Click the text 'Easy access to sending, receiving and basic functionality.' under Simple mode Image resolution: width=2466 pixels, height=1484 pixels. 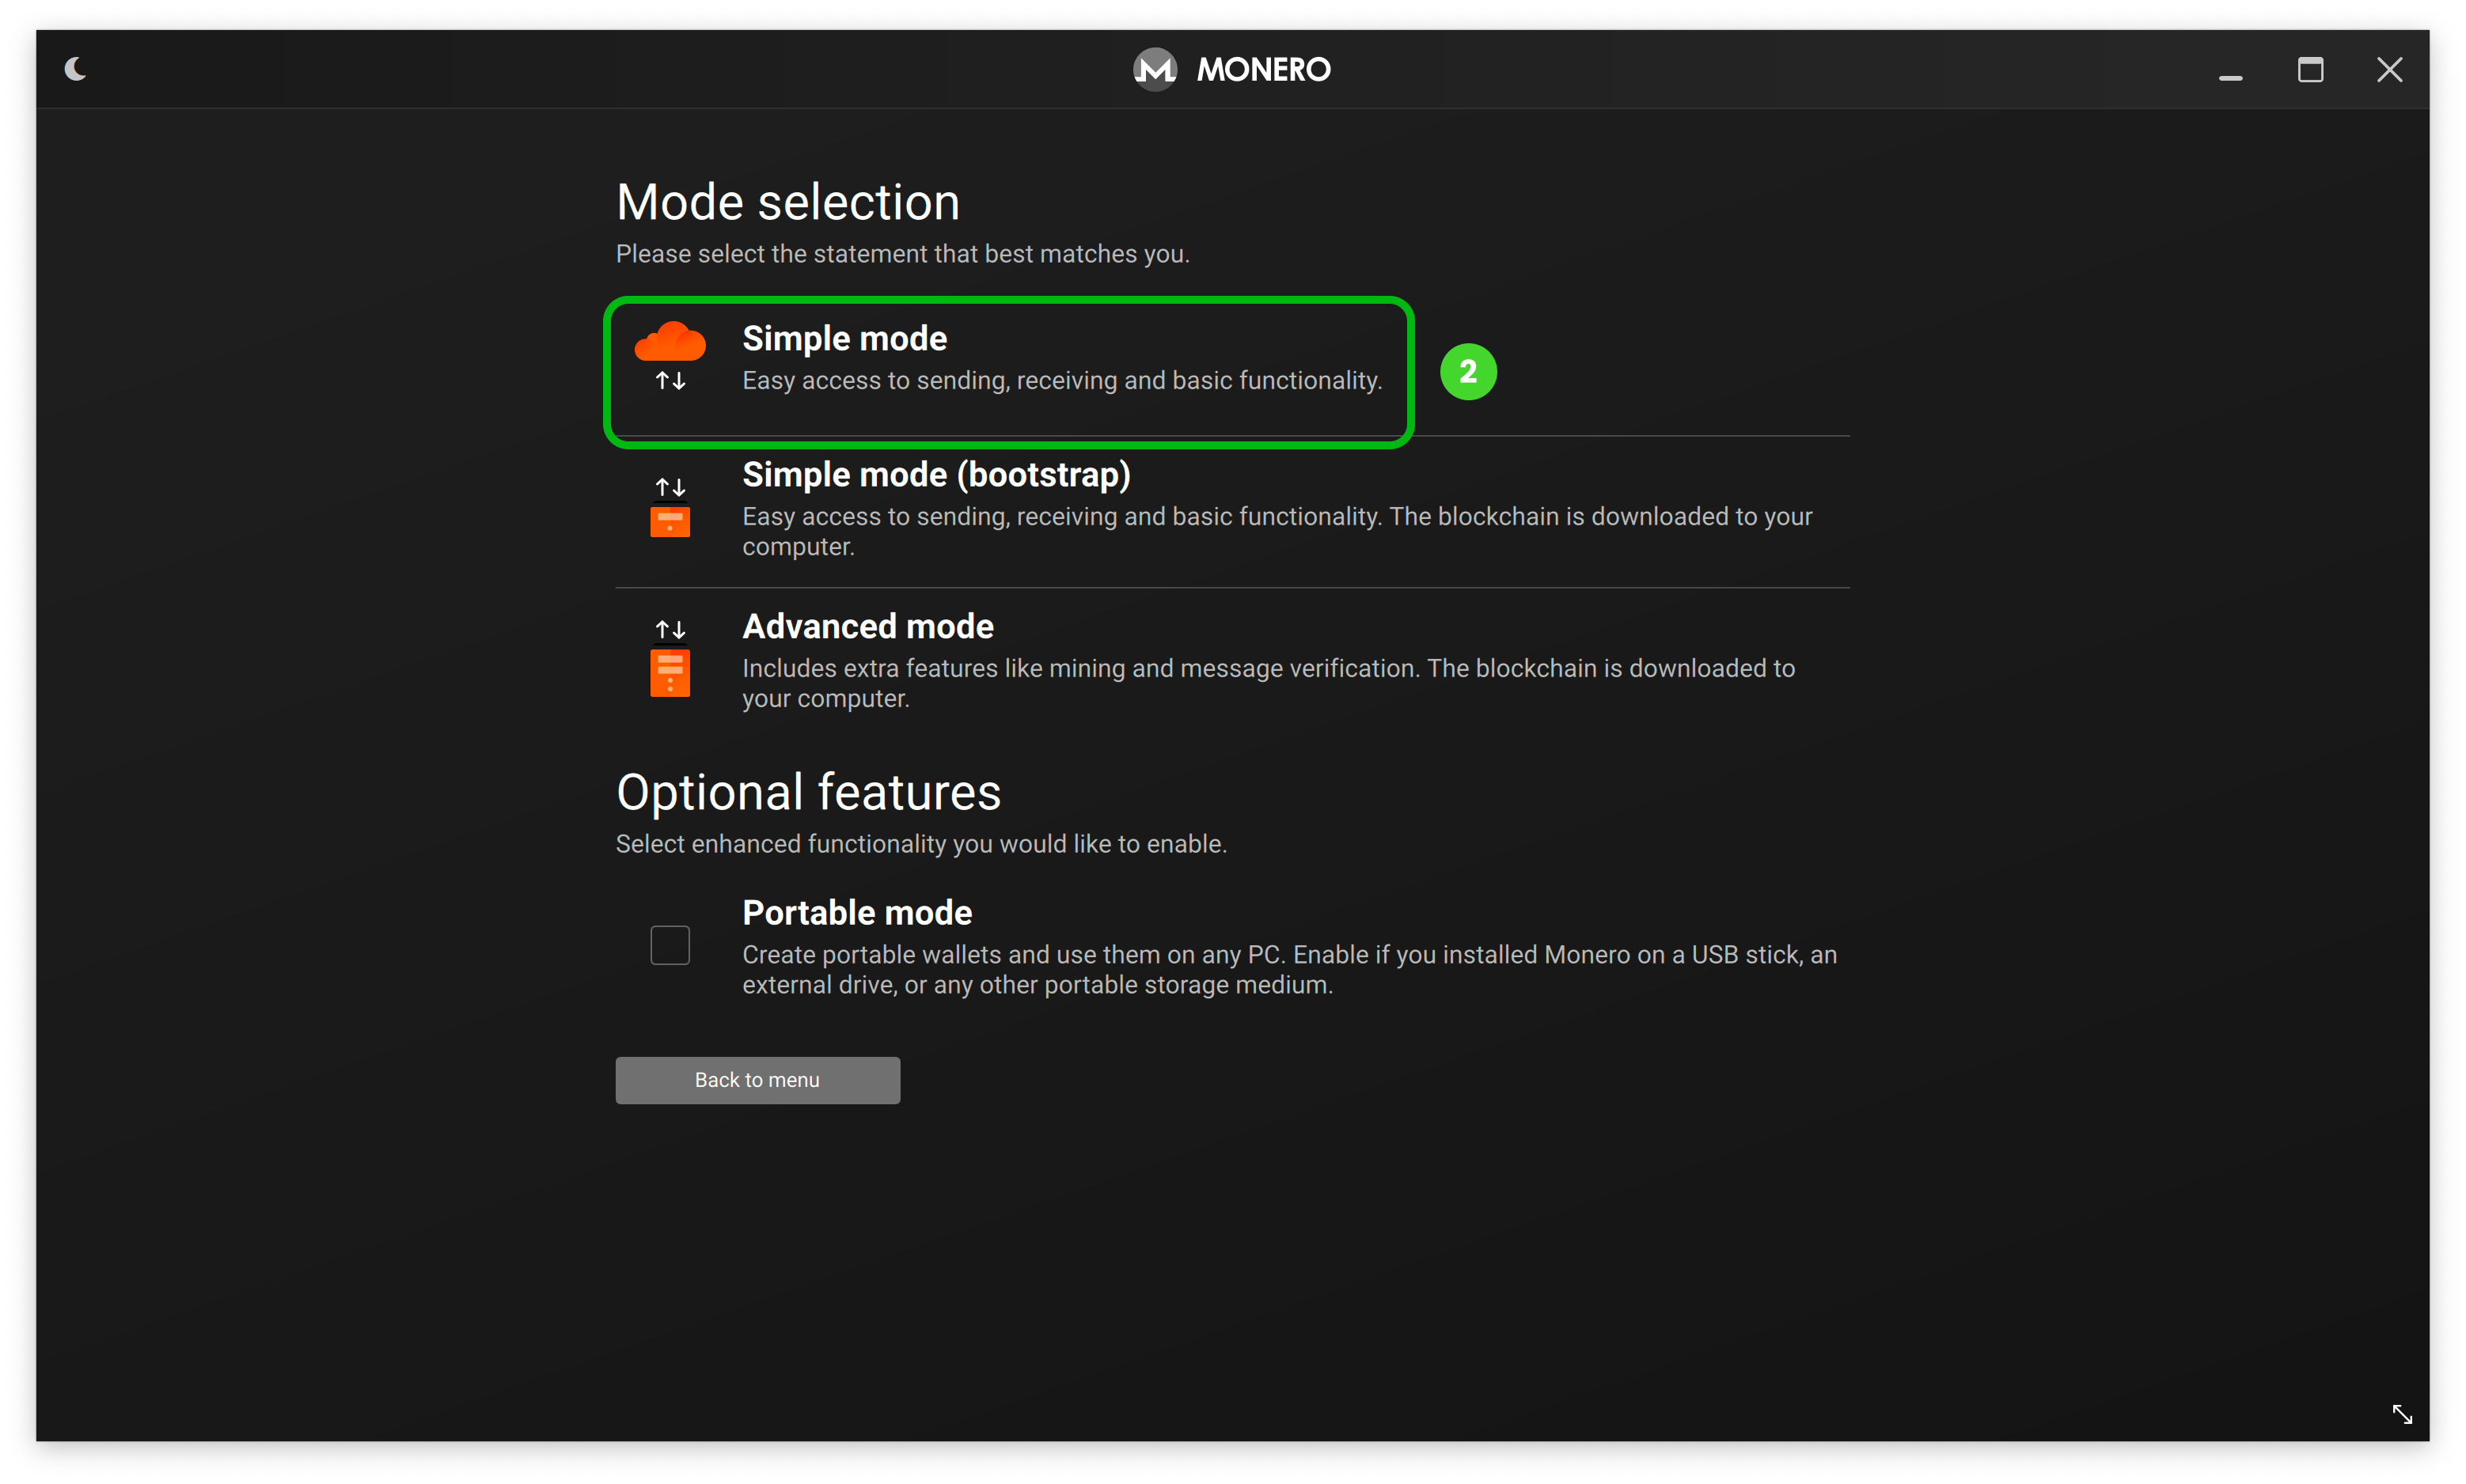tap(1061, 381)
